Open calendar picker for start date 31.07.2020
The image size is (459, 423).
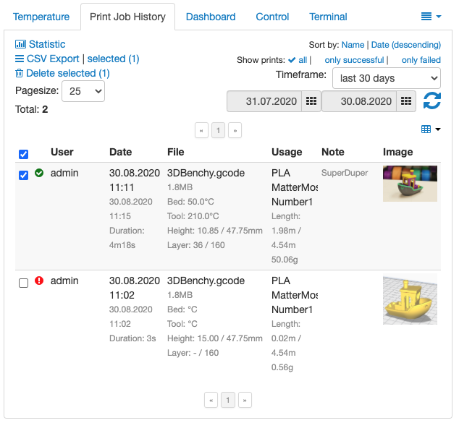click(311, 101)
